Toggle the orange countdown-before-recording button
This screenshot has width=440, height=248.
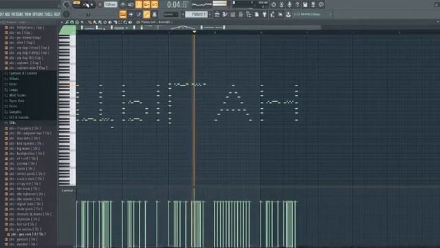point(139,5)
